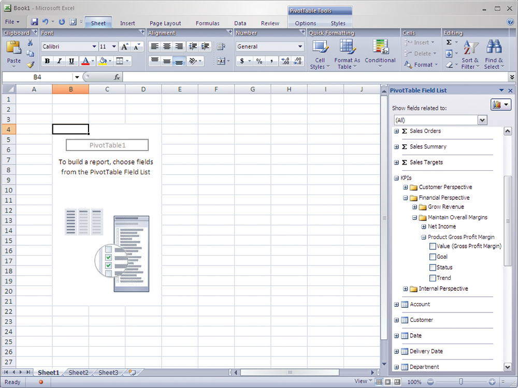Decrease the indent of cell text

(x=193, y=47)
